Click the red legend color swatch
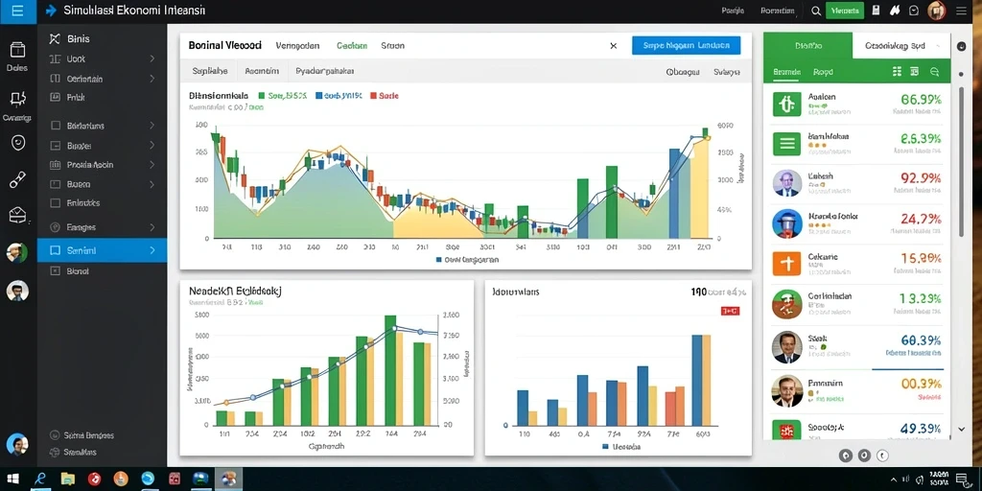982x491 pixels. [x=373, y=96]
